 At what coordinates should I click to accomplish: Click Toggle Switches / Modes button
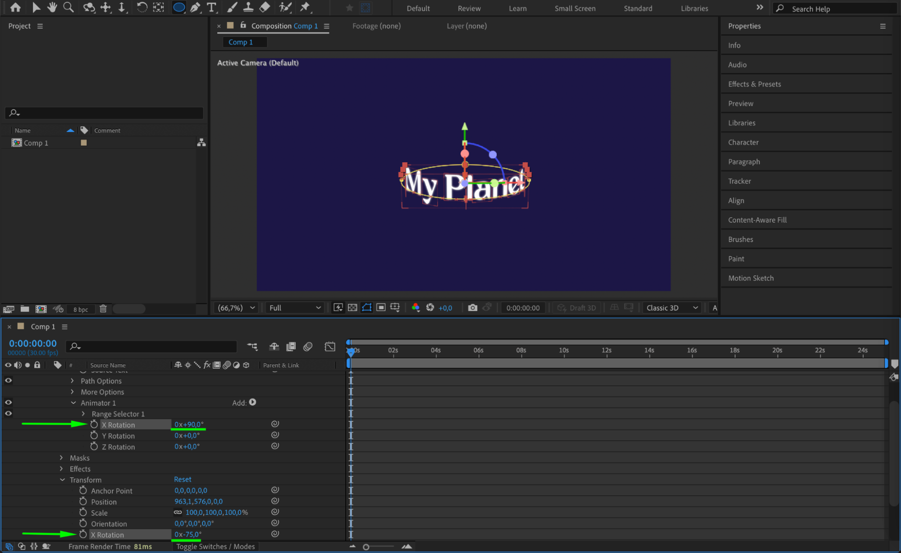[x=215, y=546]
